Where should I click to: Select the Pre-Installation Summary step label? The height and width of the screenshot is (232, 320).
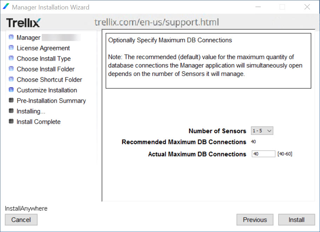[x=51, y=101]
